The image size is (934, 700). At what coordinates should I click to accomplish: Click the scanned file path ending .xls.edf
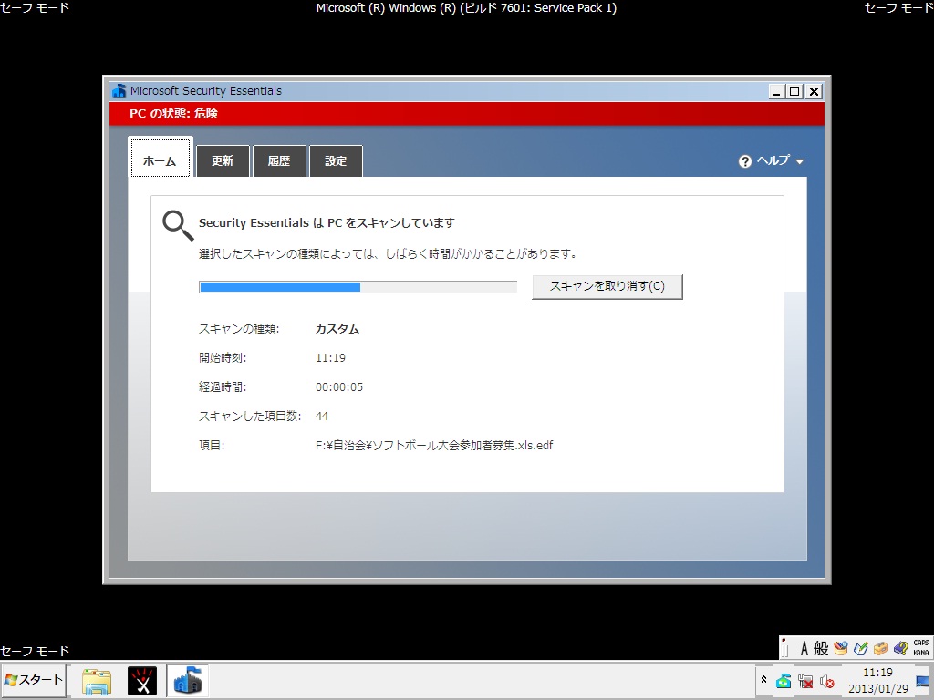(434, 445)
